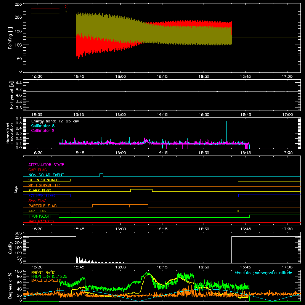The width and height of the screenshot is (305, 305).
Task: Click the 'SC_TRANSMITTER' flag label
Action: click(44, 185)
